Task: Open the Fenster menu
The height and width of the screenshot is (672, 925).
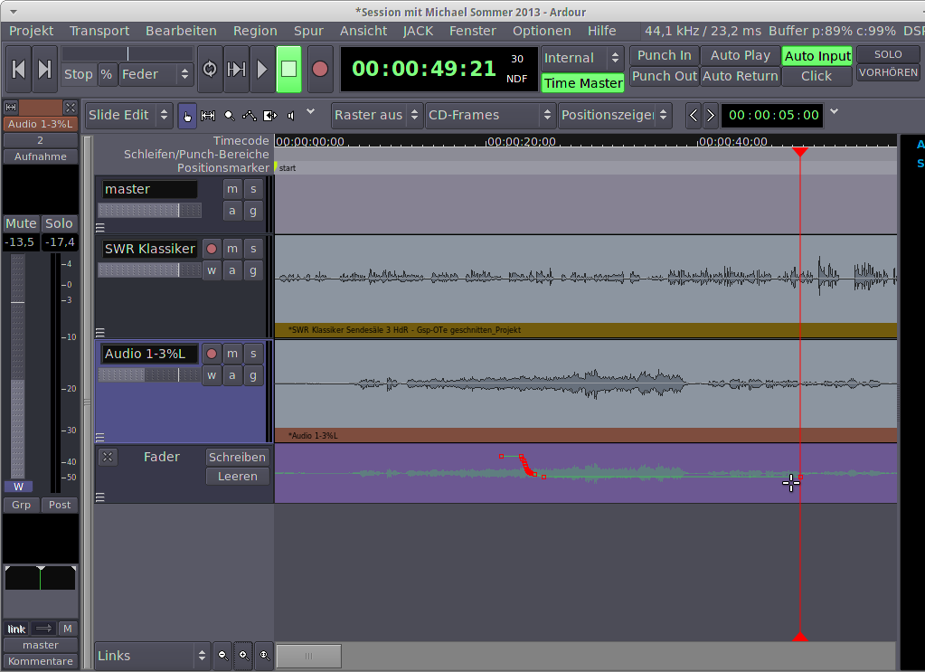Action: [x=472, y=31]
